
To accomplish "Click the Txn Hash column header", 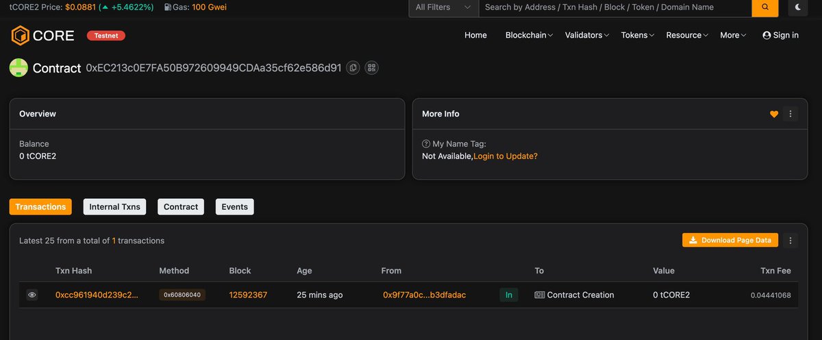I will coord(73,271).
